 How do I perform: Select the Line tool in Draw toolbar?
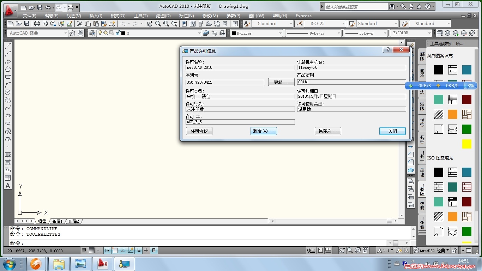[x=8, y=46]
